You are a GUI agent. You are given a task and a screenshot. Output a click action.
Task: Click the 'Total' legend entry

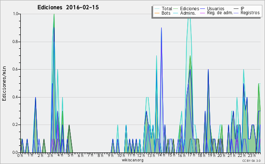167,8
